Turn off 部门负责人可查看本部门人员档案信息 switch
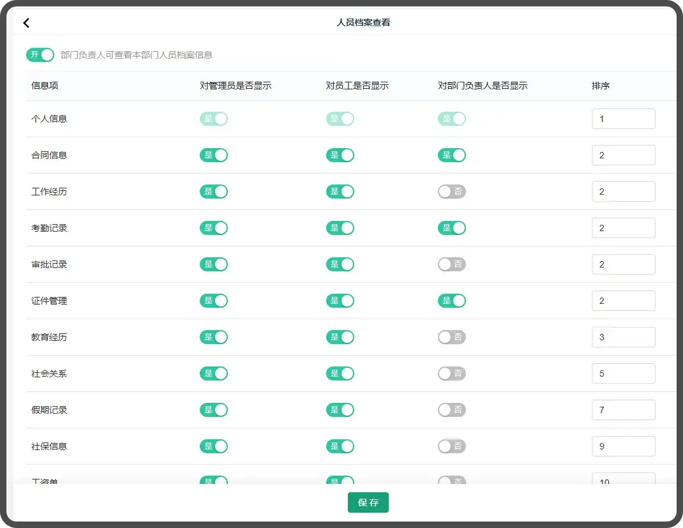The image size is (683, 528). [40, 55]
